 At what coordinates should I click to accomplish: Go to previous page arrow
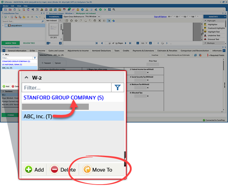pos(102,43)
